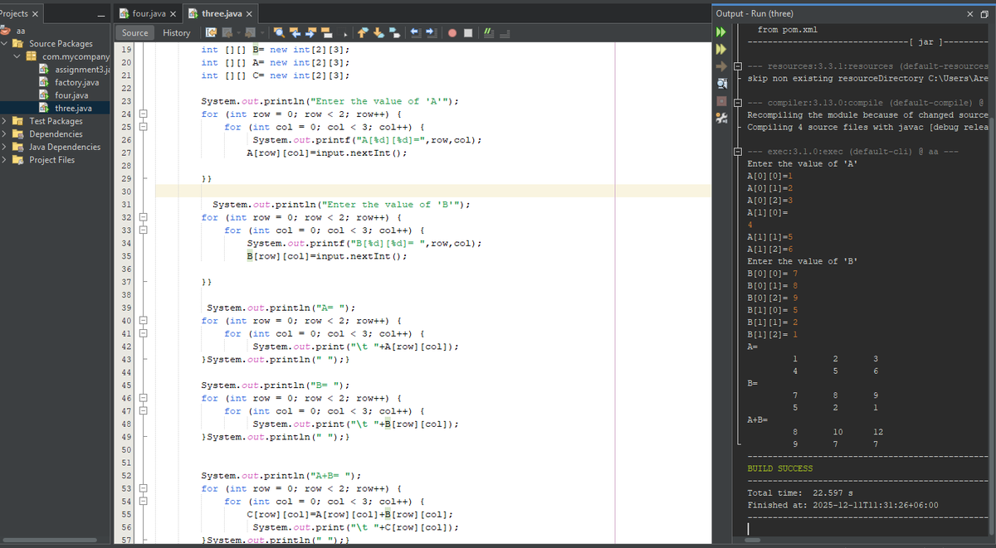996x548 pixels.
Task: Select three.java in Projects tree
Action: coord(66,109)
